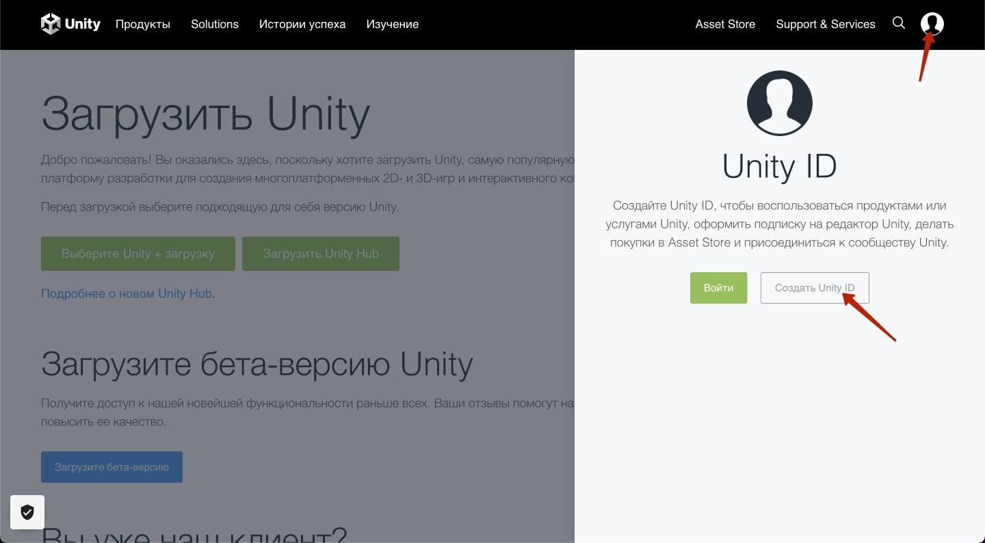Open the Продукты menu

tap(143, 25)
